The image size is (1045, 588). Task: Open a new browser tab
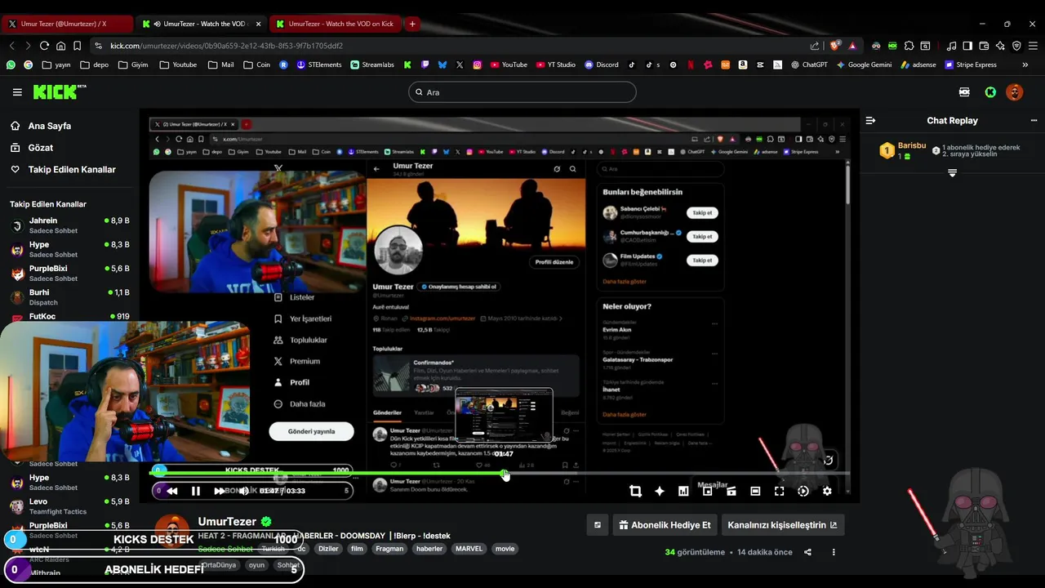pos(412,24)
